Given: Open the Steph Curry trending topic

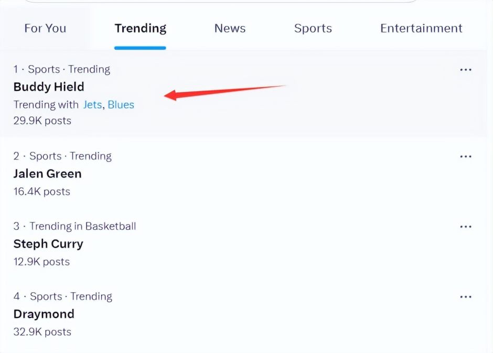Looking at the screenshot, I should click(48, 244).
